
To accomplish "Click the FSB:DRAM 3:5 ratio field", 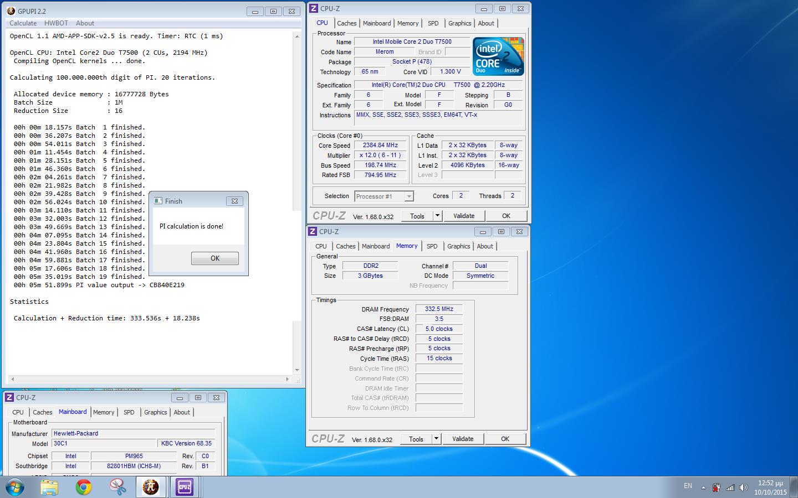I will tap(439, 319).
